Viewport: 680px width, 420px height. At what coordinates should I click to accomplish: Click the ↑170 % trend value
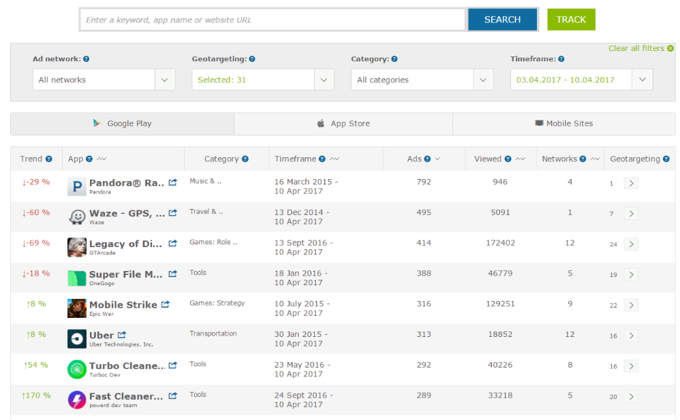pyautogui.click(x=36, y=395)
